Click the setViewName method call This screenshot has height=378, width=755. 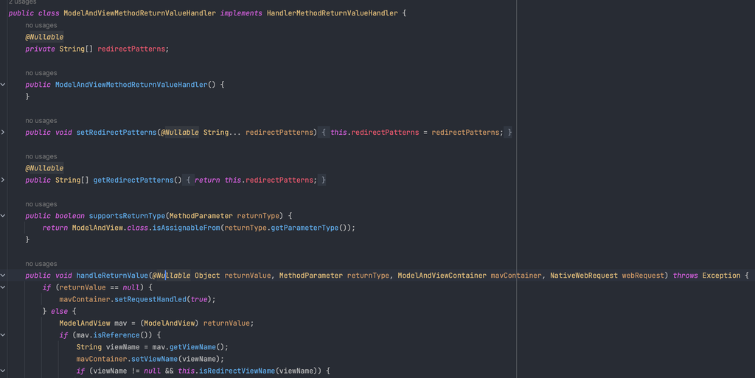[x=155, y=360]
